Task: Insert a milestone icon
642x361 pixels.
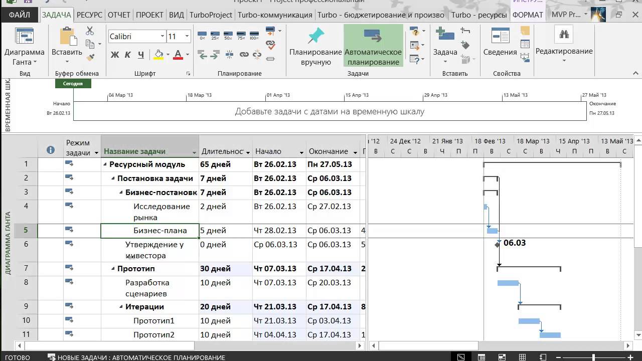Action: [465, 45]
